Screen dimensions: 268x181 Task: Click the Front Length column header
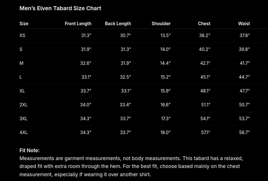tap(78, 24)
